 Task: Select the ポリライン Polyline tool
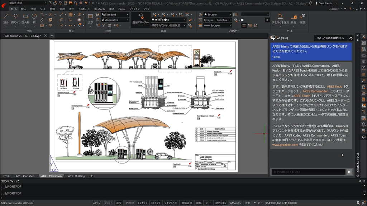pyautogui.click(x=16, y=16)
